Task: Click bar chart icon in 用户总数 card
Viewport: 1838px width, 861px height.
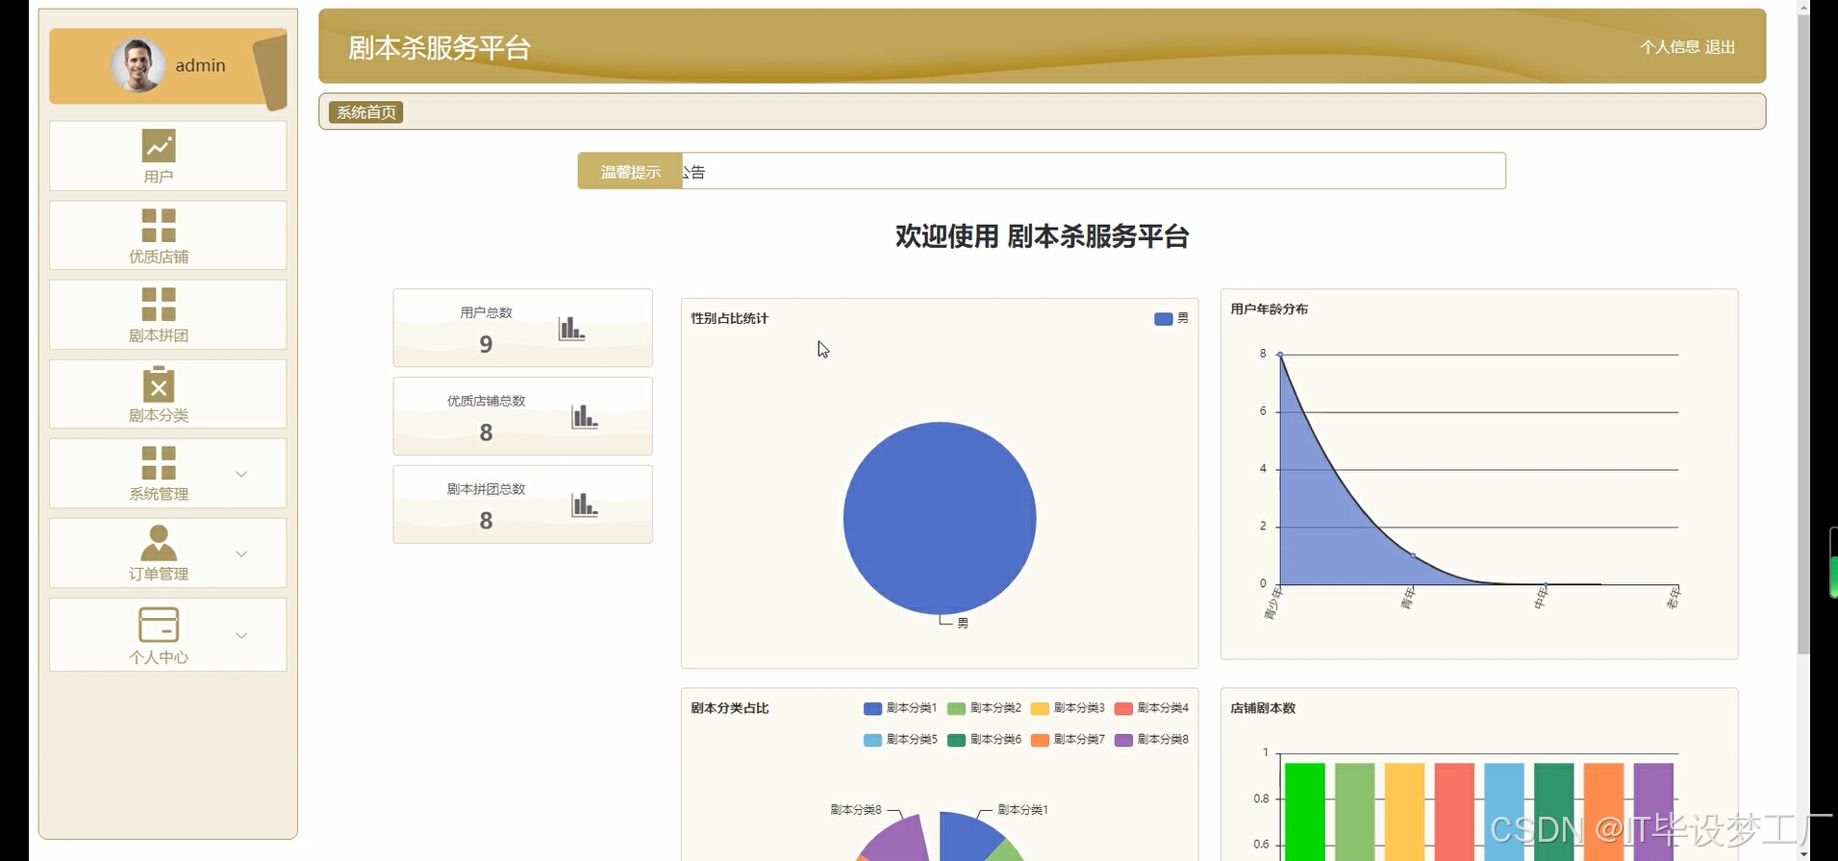Action: 571,329
